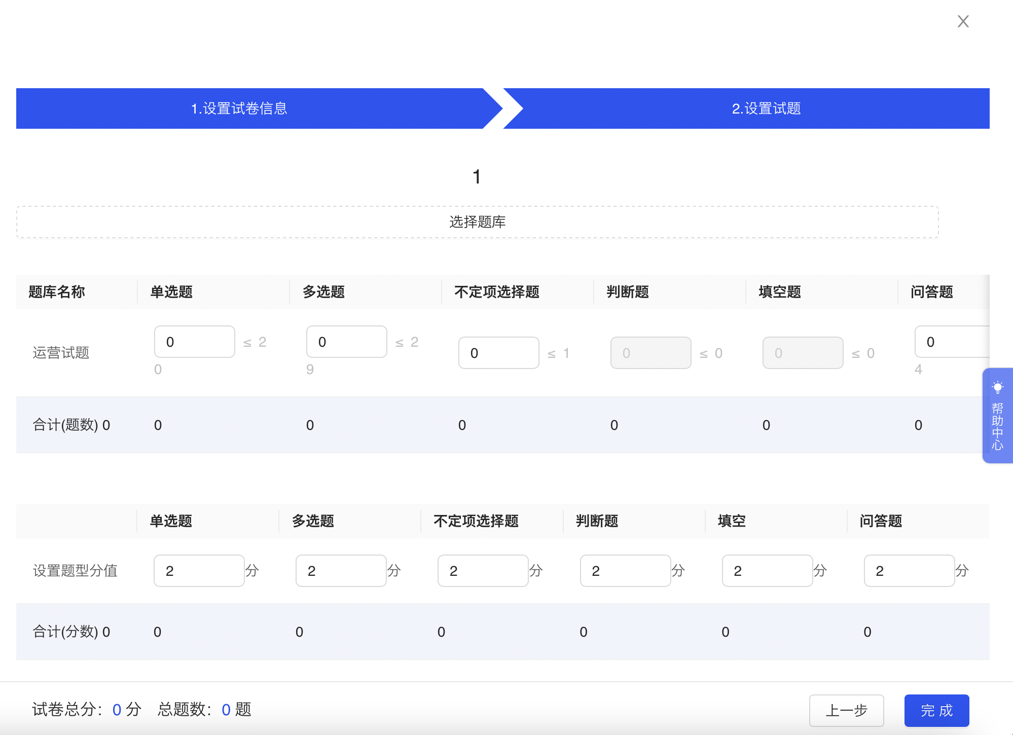
Task: Focus the 问答题 count input for 运营试题
Action: pyautogui.click(x=952, y=342)
